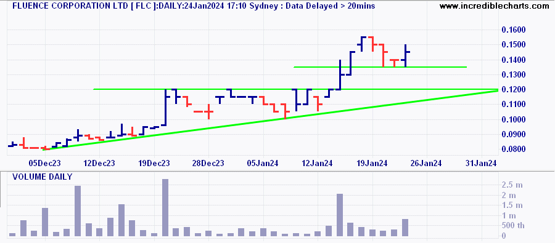Click the 500 th volume axis label
The width and height of the screenshot is (555, 243).
(513, 226)
